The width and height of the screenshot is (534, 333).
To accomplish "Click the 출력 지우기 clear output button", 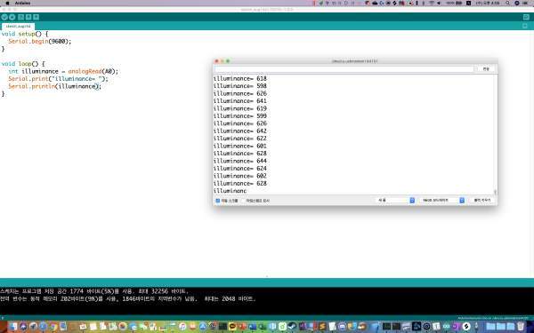I will (x=482, y=200).
